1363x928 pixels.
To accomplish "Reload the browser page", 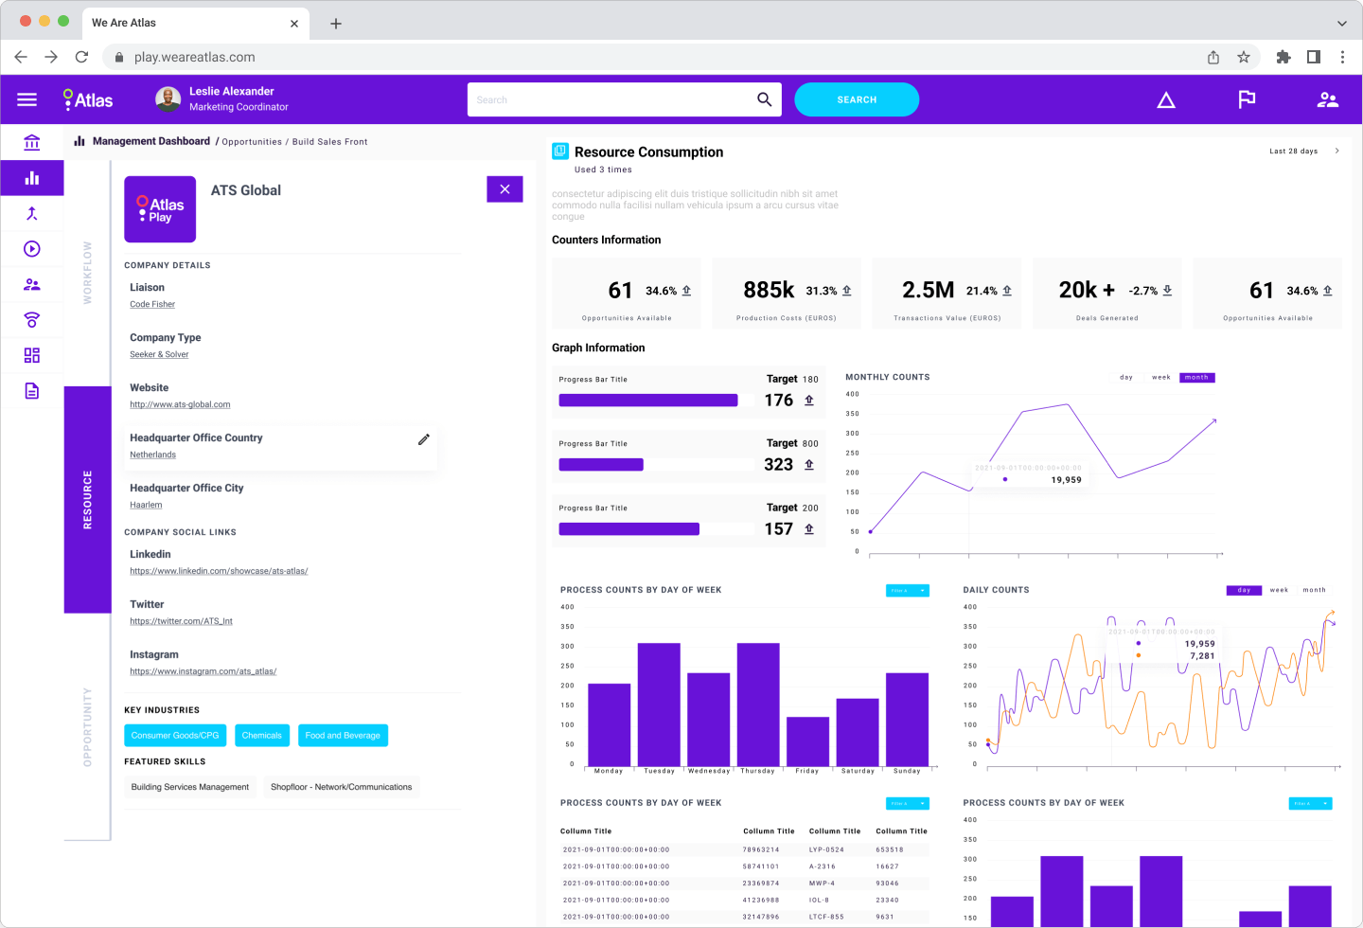I will (x=81, y=57).
